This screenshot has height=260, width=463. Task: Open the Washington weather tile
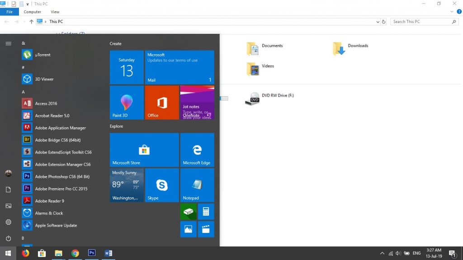tap(127, 185)
